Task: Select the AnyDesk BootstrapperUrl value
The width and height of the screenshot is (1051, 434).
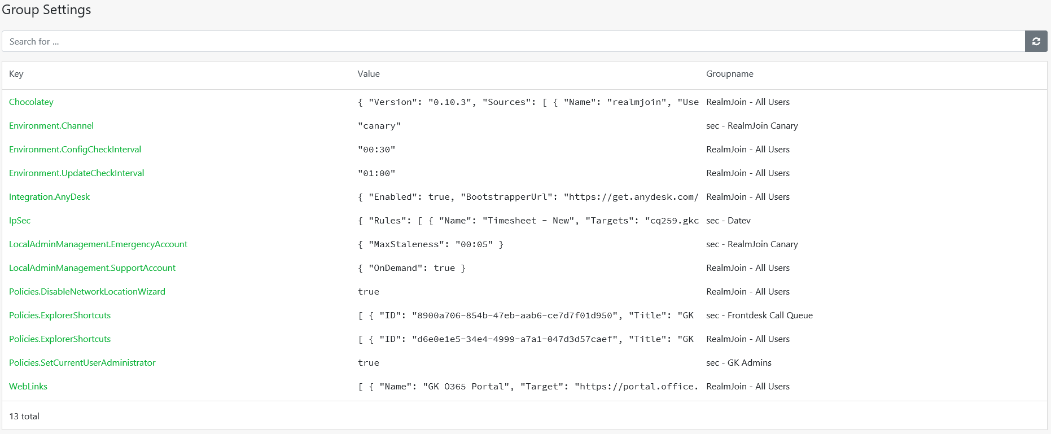Action: click(x=528, y=197)
